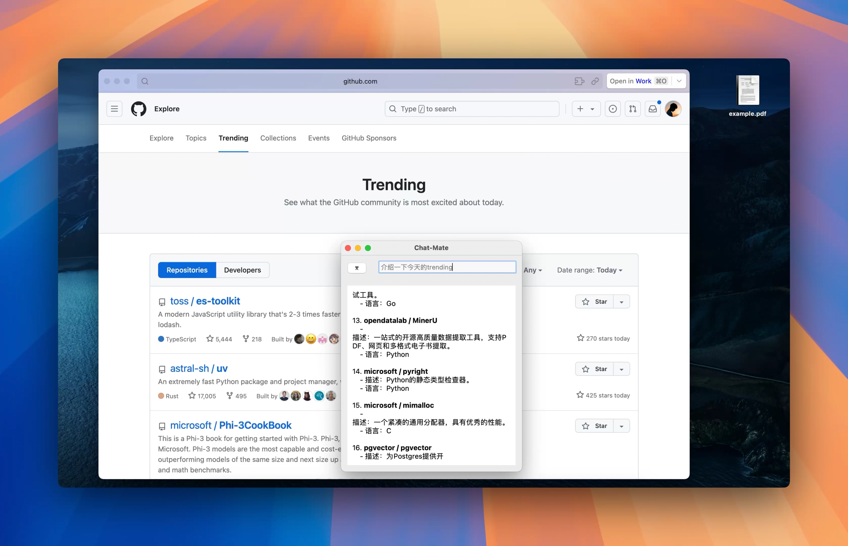Image resolution: width=848 pixels, height=546 pixels.
Task: Open the issues icon in header
Action: point(612,109)
